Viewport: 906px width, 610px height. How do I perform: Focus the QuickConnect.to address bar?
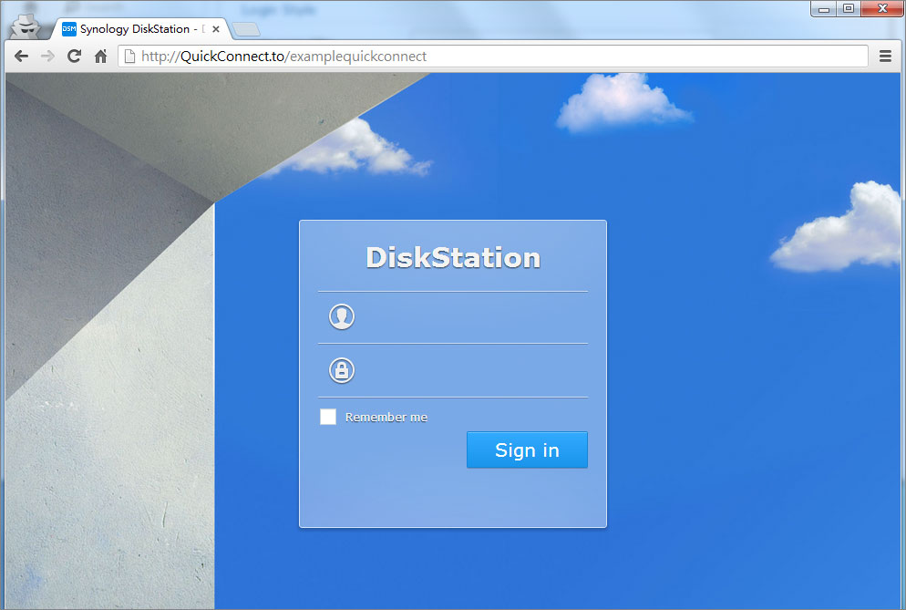tap(493, 57)
